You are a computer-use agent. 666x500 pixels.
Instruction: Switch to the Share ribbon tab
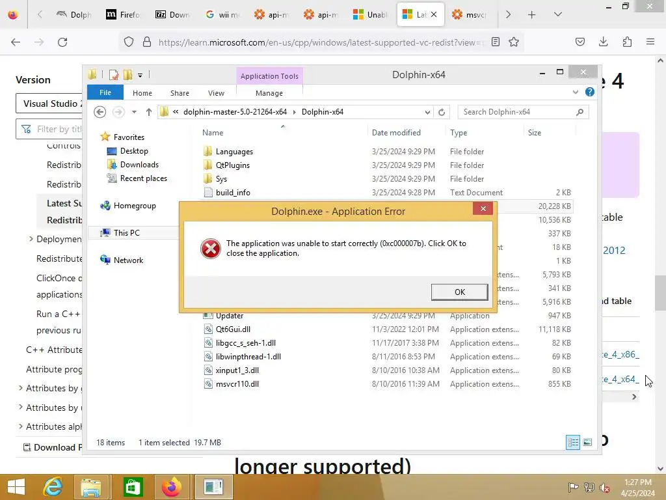coord(180,93)
